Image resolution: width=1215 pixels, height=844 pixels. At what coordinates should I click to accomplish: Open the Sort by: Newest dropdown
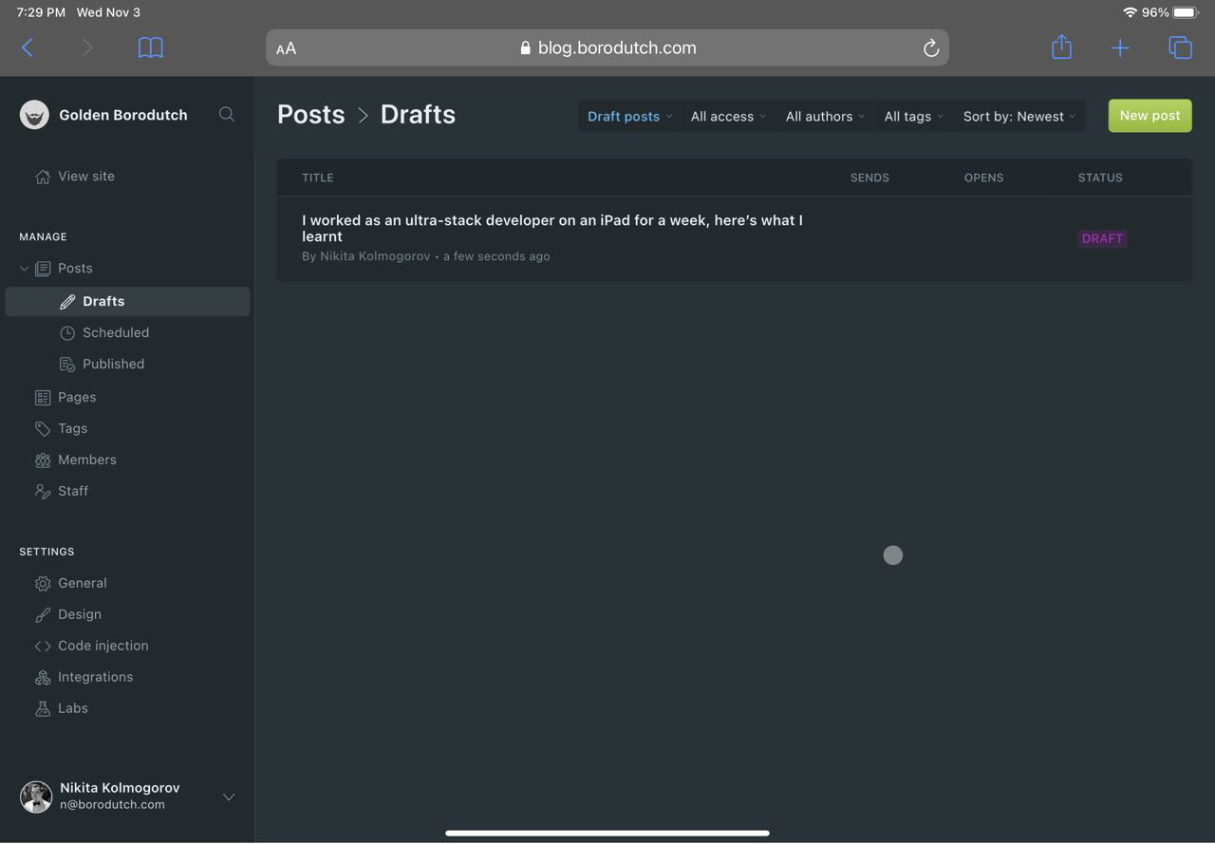(1019, 117)
